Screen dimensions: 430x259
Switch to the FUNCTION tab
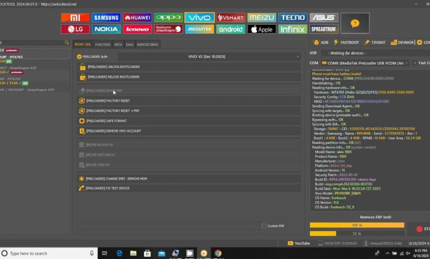click(x=103, y=45)
